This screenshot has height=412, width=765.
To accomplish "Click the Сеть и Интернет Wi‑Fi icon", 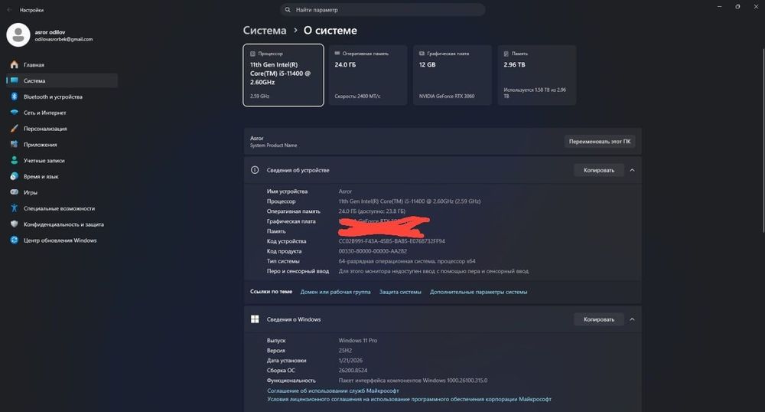I will (x=14, y=113).
